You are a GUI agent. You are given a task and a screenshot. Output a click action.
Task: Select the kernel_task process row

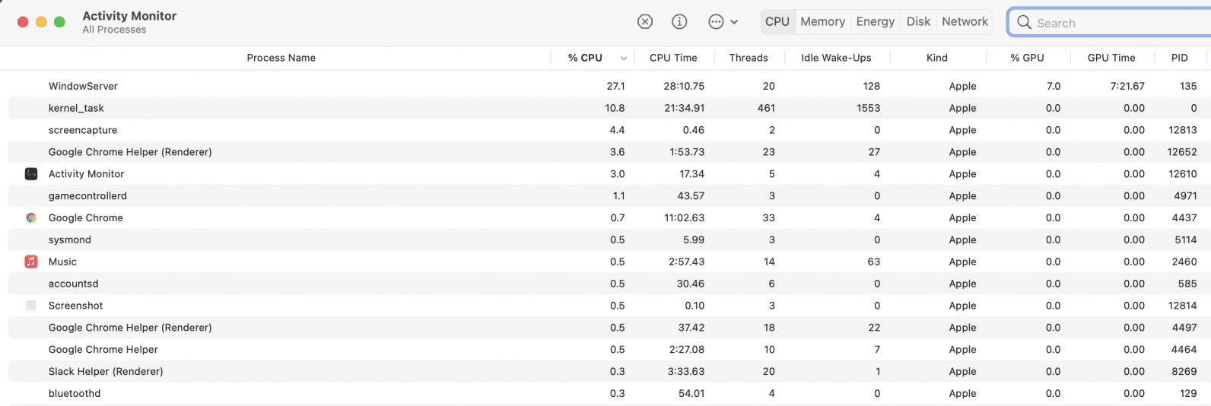click(x=609, y=108)
